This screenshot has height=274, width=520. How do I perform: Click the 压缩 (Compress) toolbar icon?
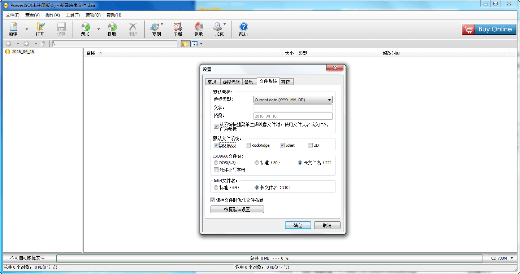pyautogui.click(x=178, y=29)
